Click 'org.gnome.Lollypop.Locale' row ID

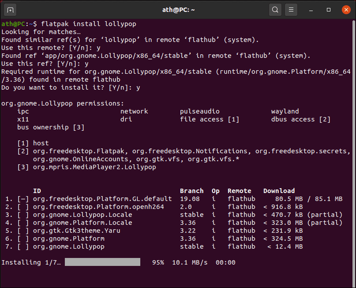pos(82,215)
